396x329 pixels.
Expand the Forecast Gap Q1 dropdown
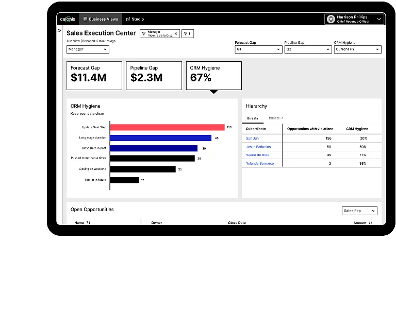[x=258, y=49]
